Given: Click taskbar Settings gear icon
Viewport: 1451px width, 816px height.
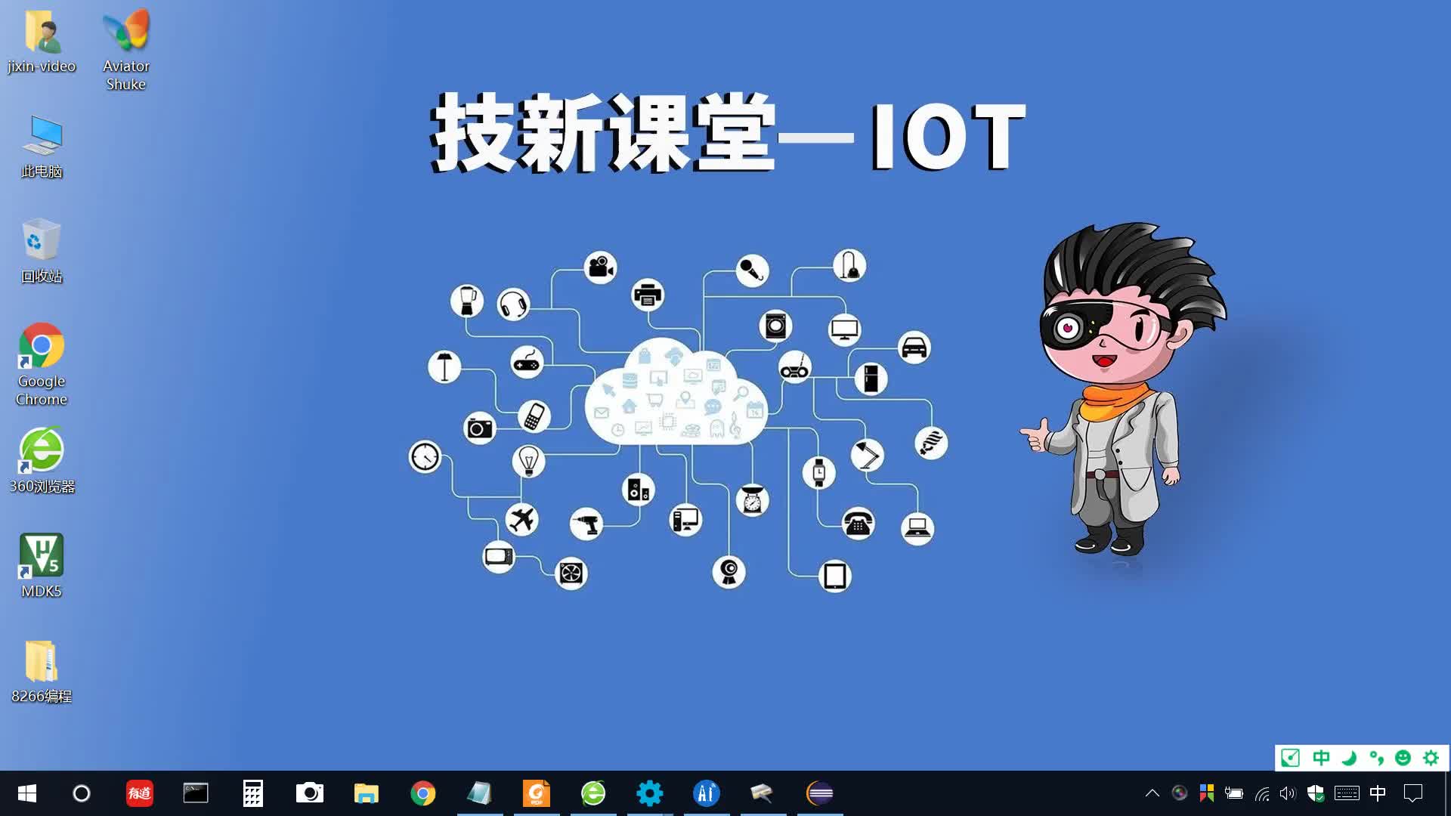Looking at the screenshot, I should (650, 793).
